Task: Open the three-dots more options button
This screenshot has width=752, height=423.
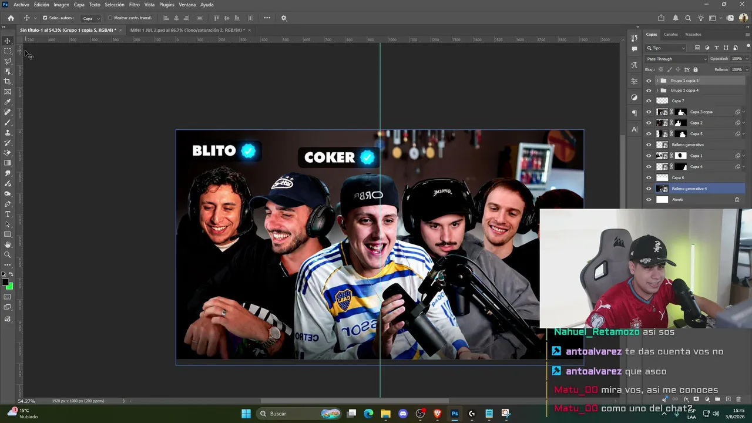Action: tap(267, 18)
